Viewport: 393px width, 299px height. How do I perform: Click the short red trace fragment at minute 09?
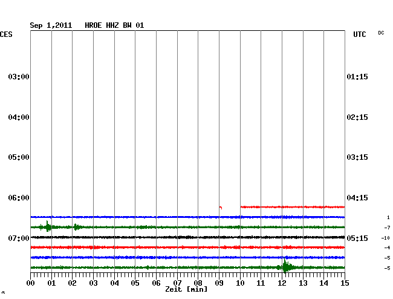221,208
